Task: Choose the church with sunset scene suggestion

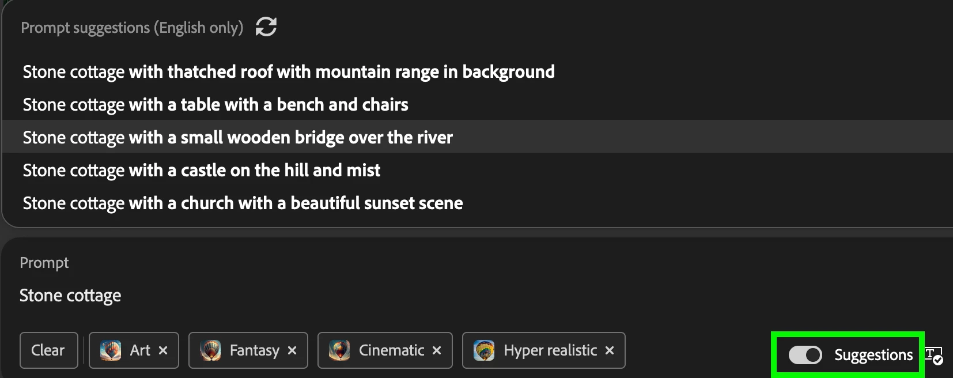Action: 243,203
